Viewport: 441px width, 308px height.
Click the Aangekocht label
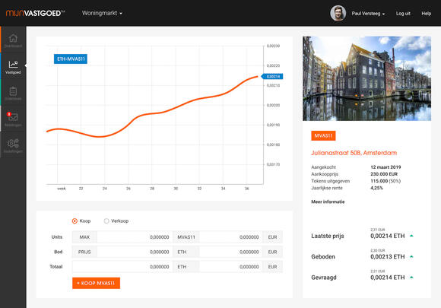(323, 167)
